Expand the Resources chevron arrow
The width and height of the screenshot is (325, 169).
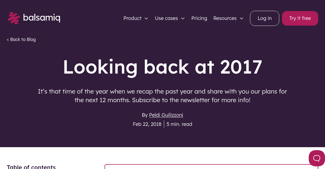(x=242, y=18)
